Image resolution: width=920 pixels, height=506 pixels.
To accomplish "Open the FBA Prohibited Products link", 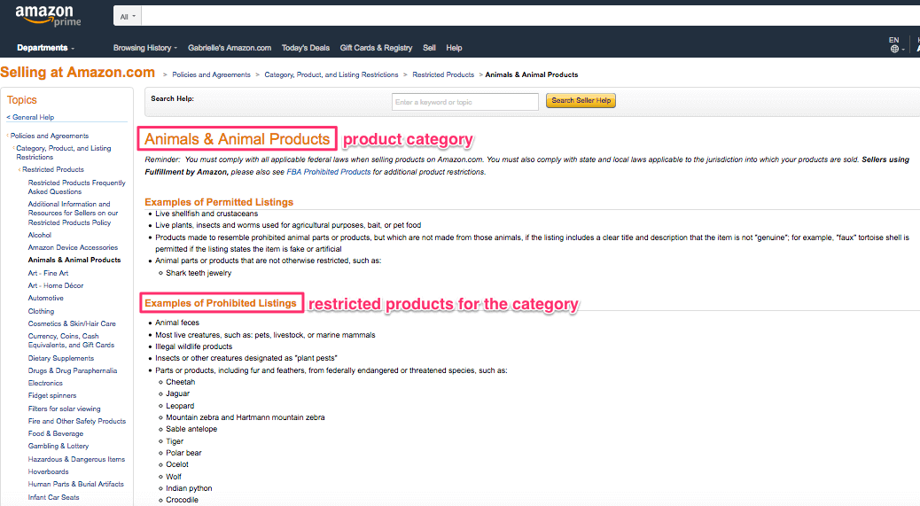I will click(x=329, y=172).
